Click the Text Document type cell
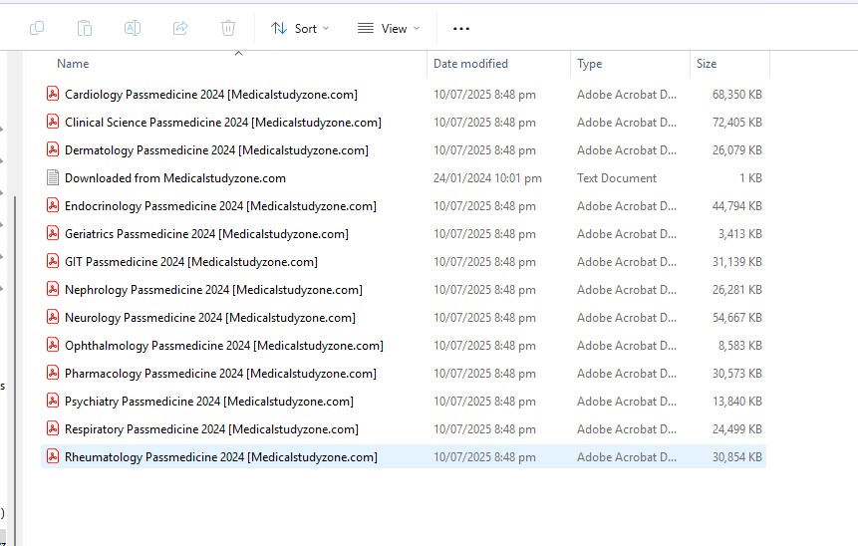 [617, 178]
